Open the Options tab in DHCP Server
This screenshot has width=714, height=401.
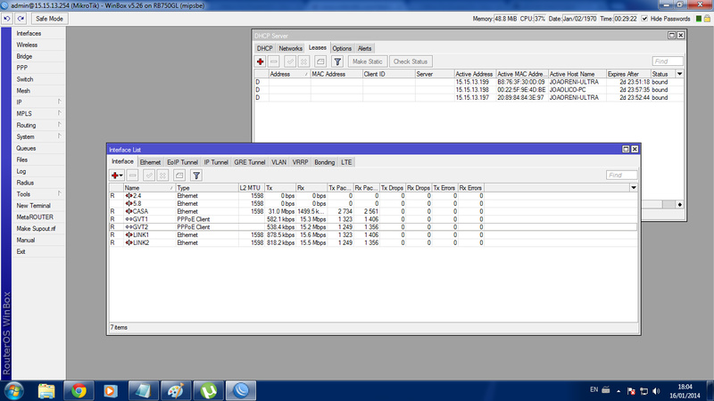click(x=342, y=48)
